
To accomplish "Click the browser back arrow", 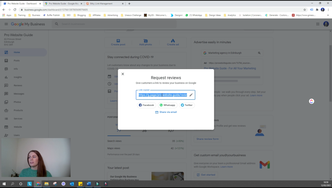I will [x=4, y=9].
